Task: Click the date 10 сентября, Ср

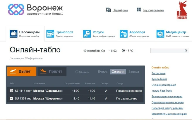Action: pyautogui.click(x=94, y=51)
